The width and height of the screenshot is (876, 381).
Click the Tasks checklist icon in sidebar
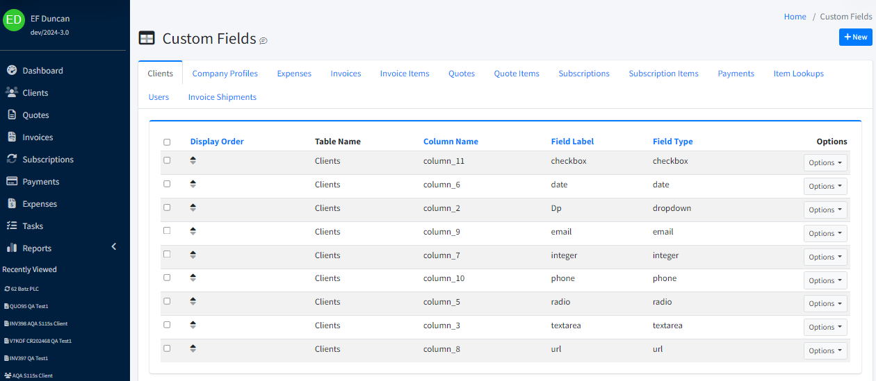coord(11,226)
